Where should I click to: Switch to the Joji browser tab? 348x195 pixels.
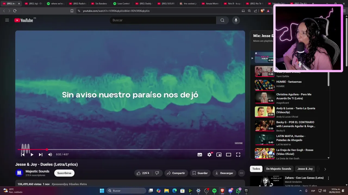pos(33,4)
